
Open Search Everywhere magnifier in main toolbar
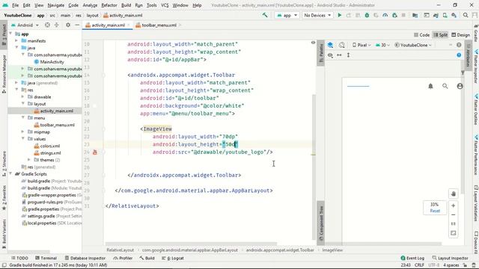(466, 15)
